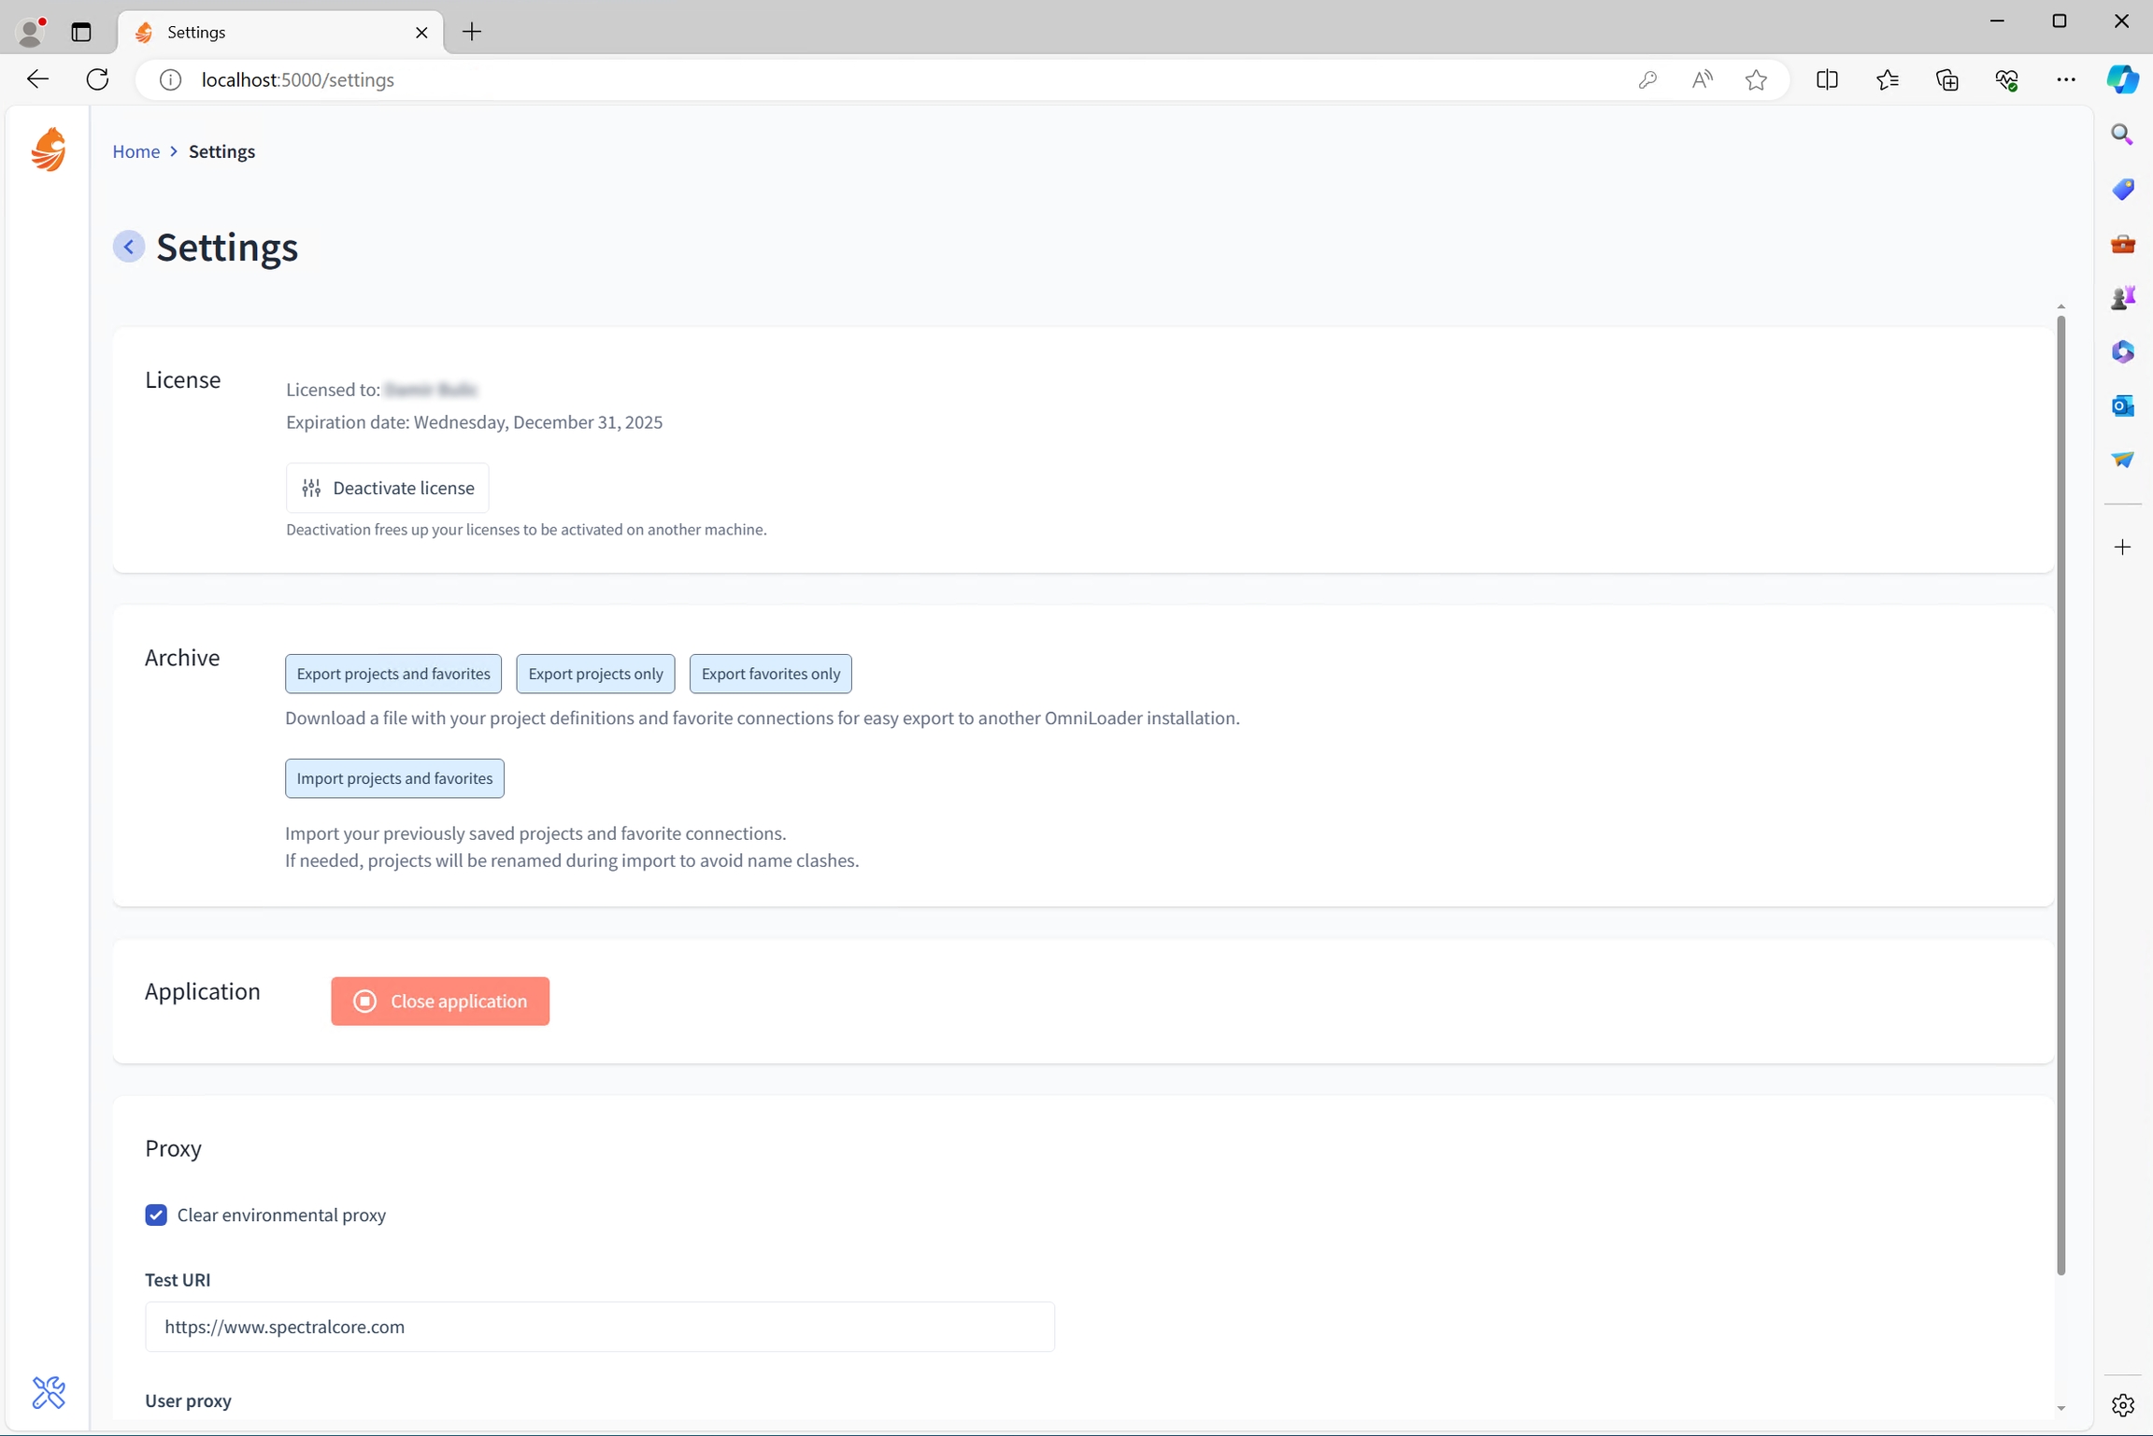2153x1436 pixels.
Task: Click the round back arrow beside the Settings heading
Action: pyautogui.click(x=129, y=247)
